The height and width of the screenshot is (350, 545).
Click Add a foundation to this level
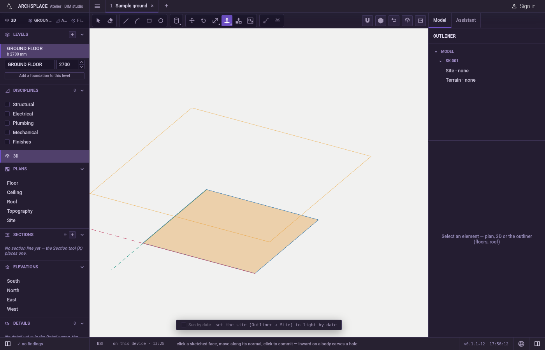pos(44,76)
